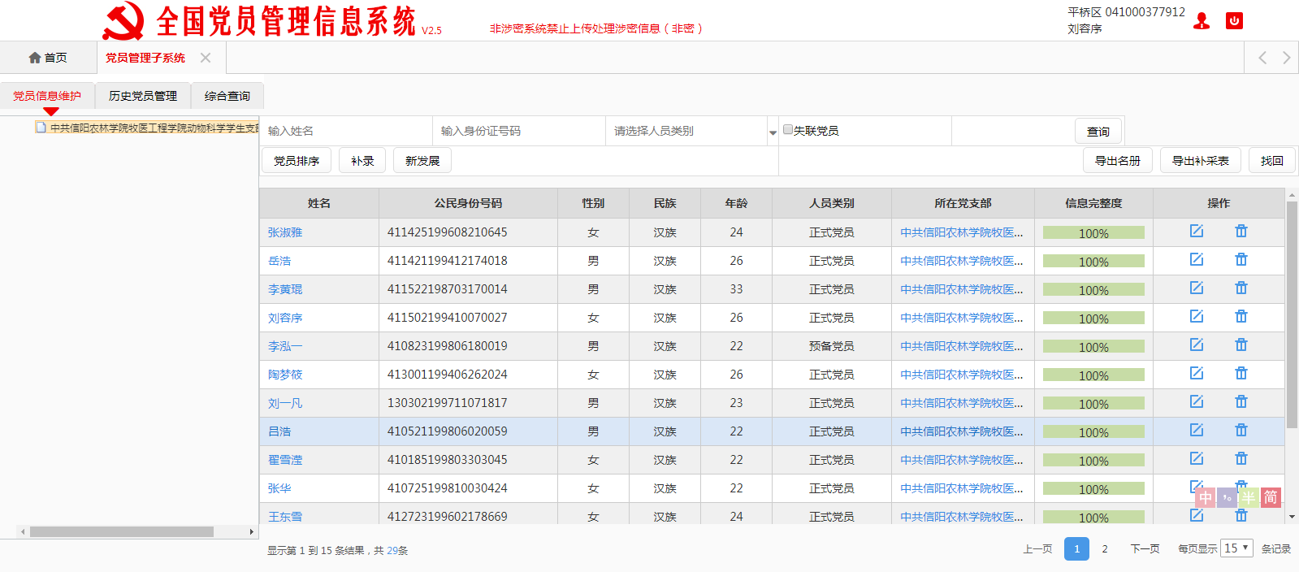The width and height of the screenshot is (1299, 572).
Task: Click the user profile icon at top right
Action: pos(1202,21)
